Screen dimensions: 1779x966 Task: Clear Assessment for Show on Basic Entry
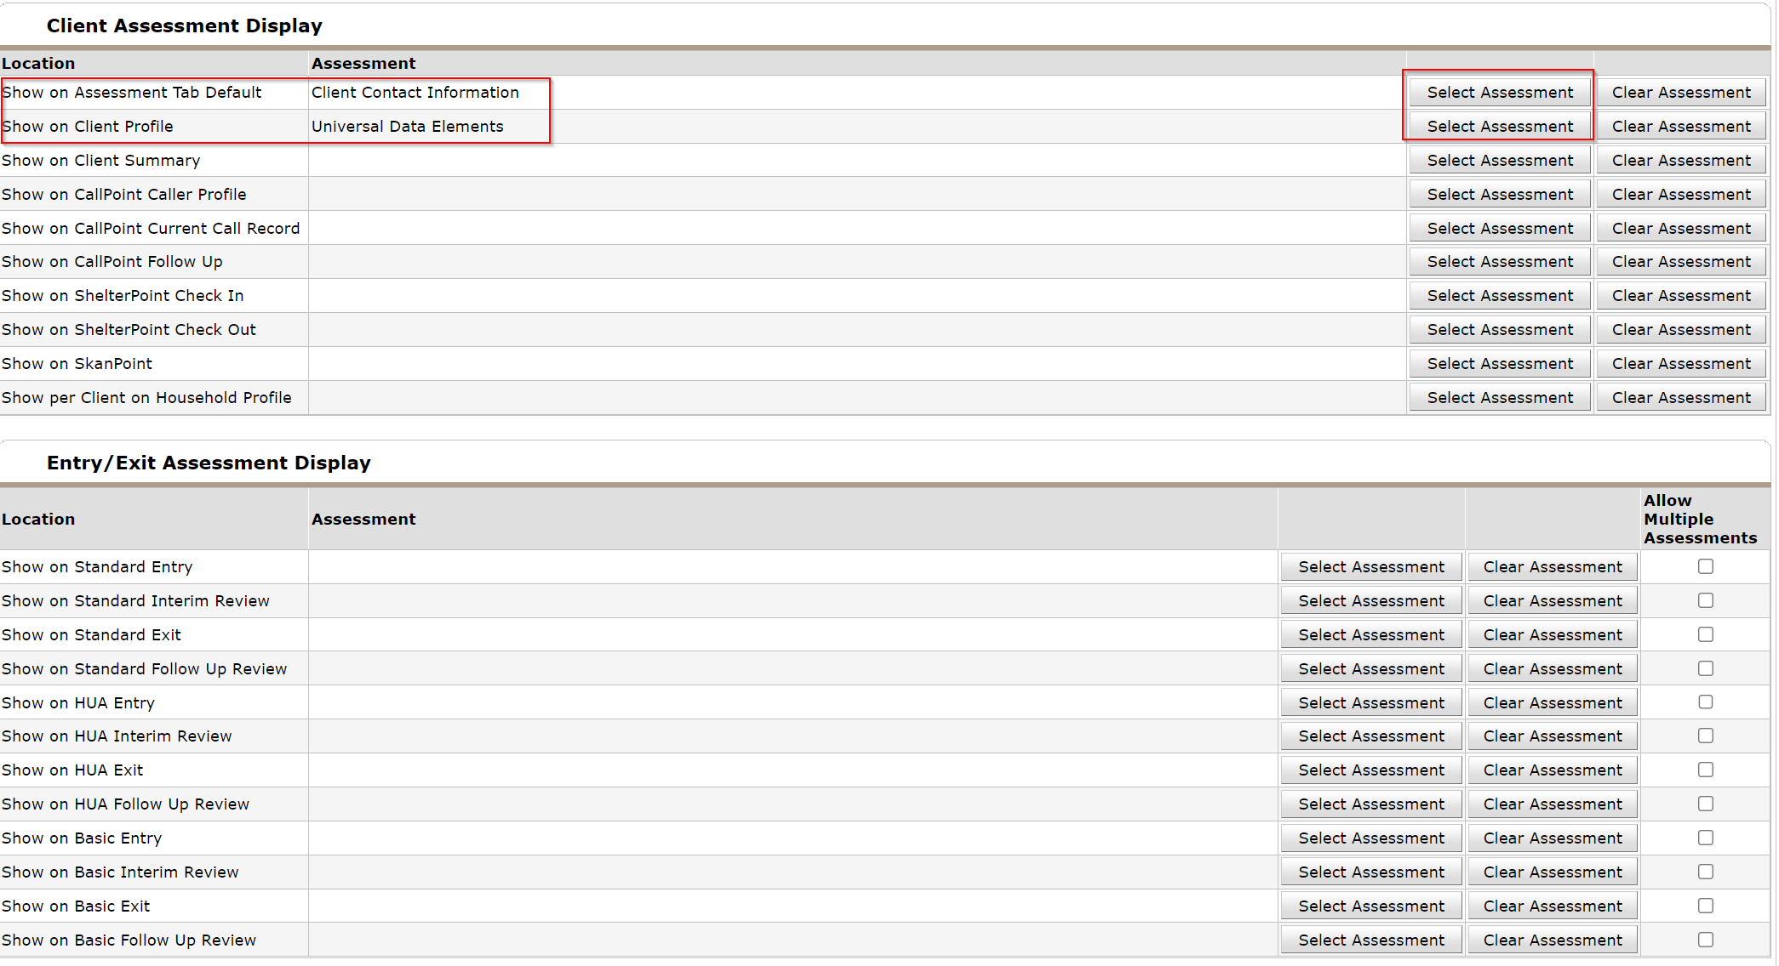click(1552, 838)
